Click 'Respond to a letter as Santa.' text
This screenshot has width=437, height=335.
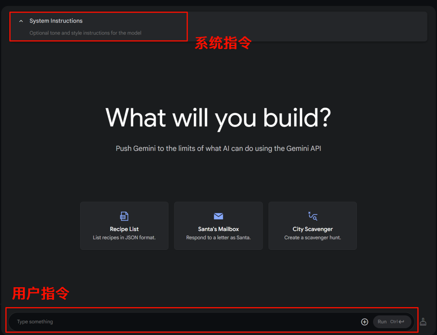(x=218, y=237)
